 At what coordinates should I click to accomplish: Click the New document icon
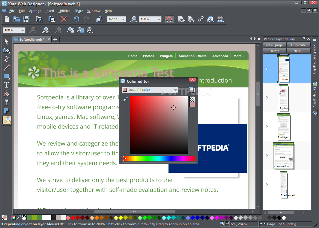click(7, 19)
